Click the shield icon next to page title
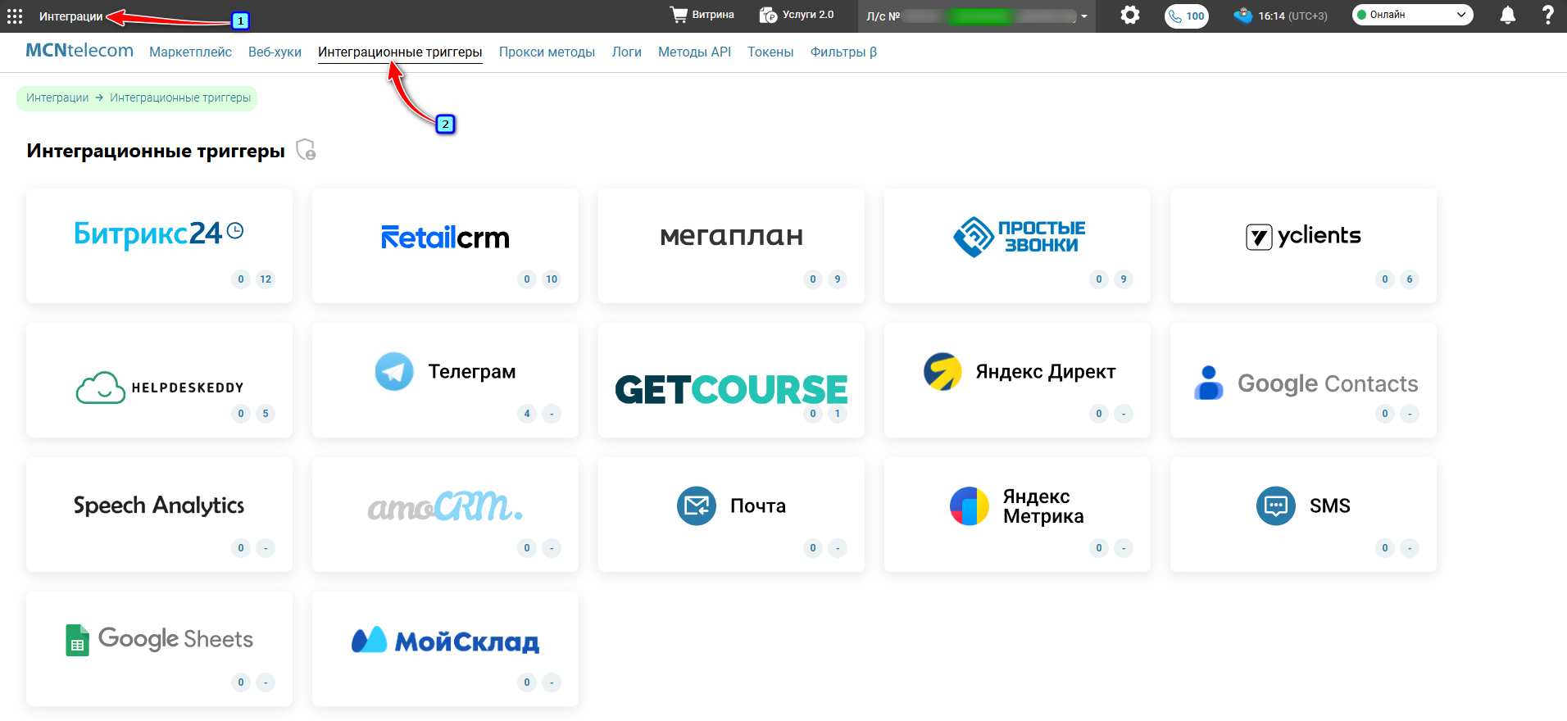The image size is (1567, 721). (x=306, y=150)
